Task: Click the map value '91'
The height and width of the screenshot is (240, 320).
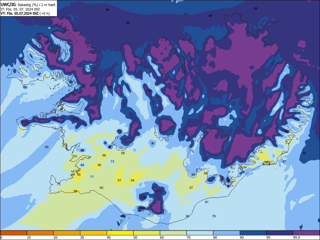Action: 153,144
